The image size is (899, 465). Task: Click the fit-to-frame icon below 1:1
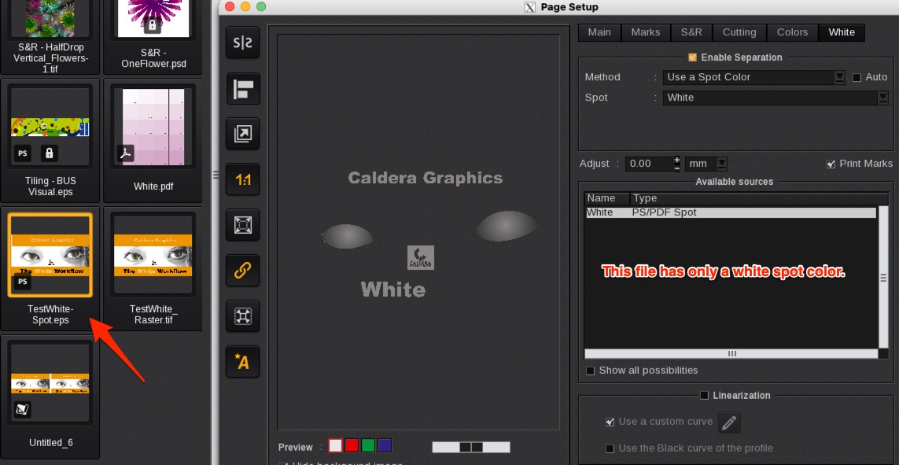pyautogui.click(x=243, y=226)
